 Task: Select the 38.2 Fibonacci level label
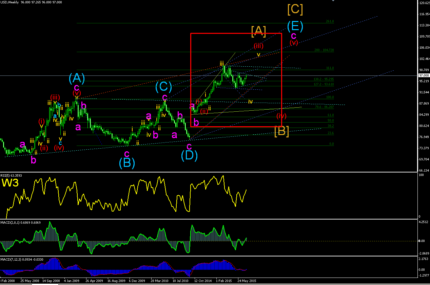tap(331, 126)
